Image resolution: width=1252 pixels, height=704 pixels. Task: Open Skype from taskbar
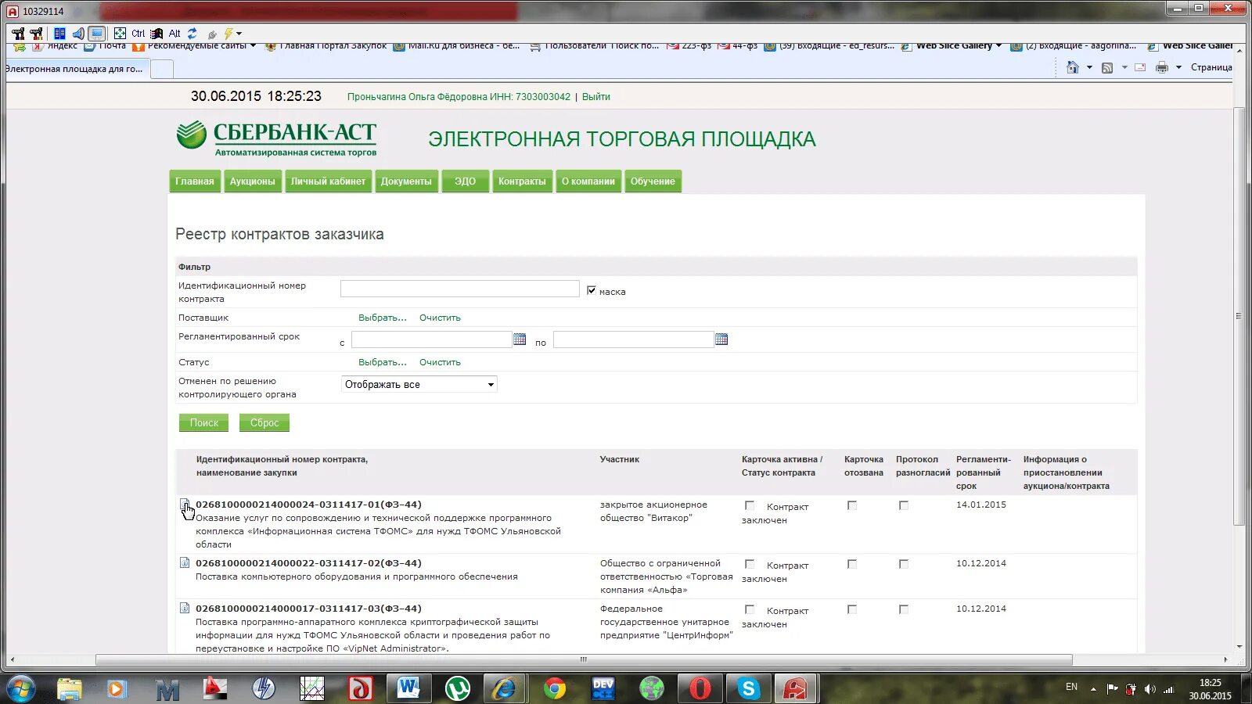click(748, 689)
